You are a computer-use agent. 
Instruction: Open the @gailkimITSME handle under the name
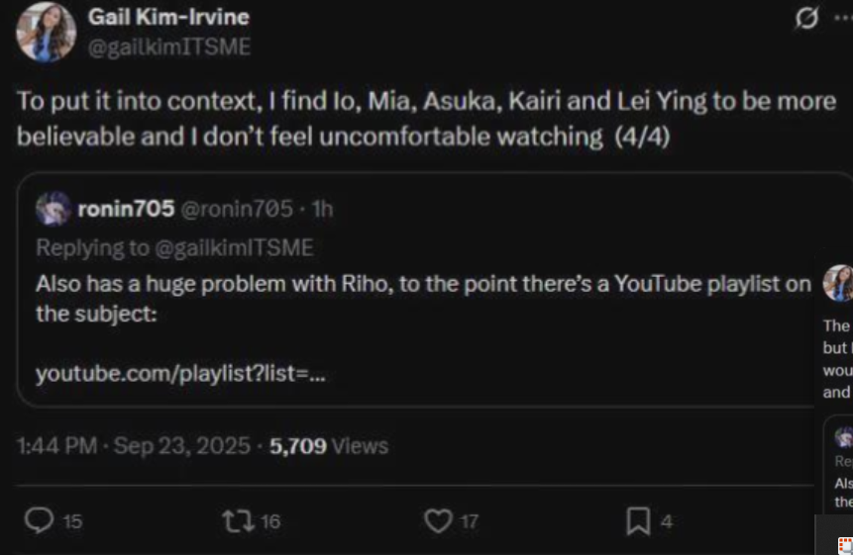pos(169,46)
